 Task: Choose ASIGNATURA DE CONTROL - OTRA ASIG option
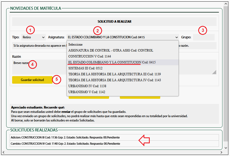tap(123, 50)
